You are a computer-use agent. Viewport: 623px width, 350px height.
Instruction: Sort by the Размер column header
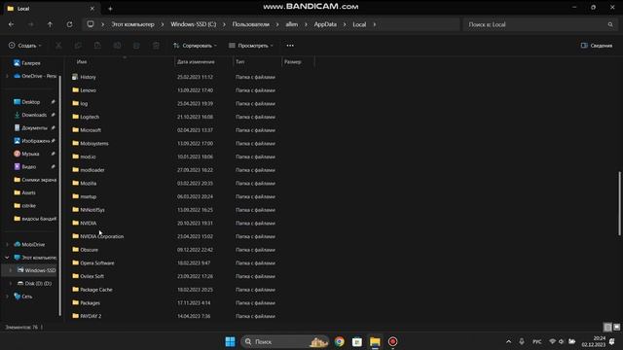click(293, 62)
